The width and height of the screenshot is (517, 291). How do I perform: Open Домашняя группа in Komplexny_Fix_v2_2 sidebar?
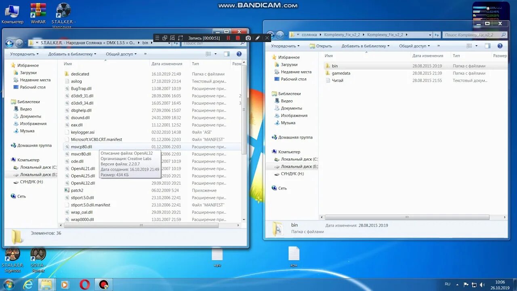pos(295,137)
